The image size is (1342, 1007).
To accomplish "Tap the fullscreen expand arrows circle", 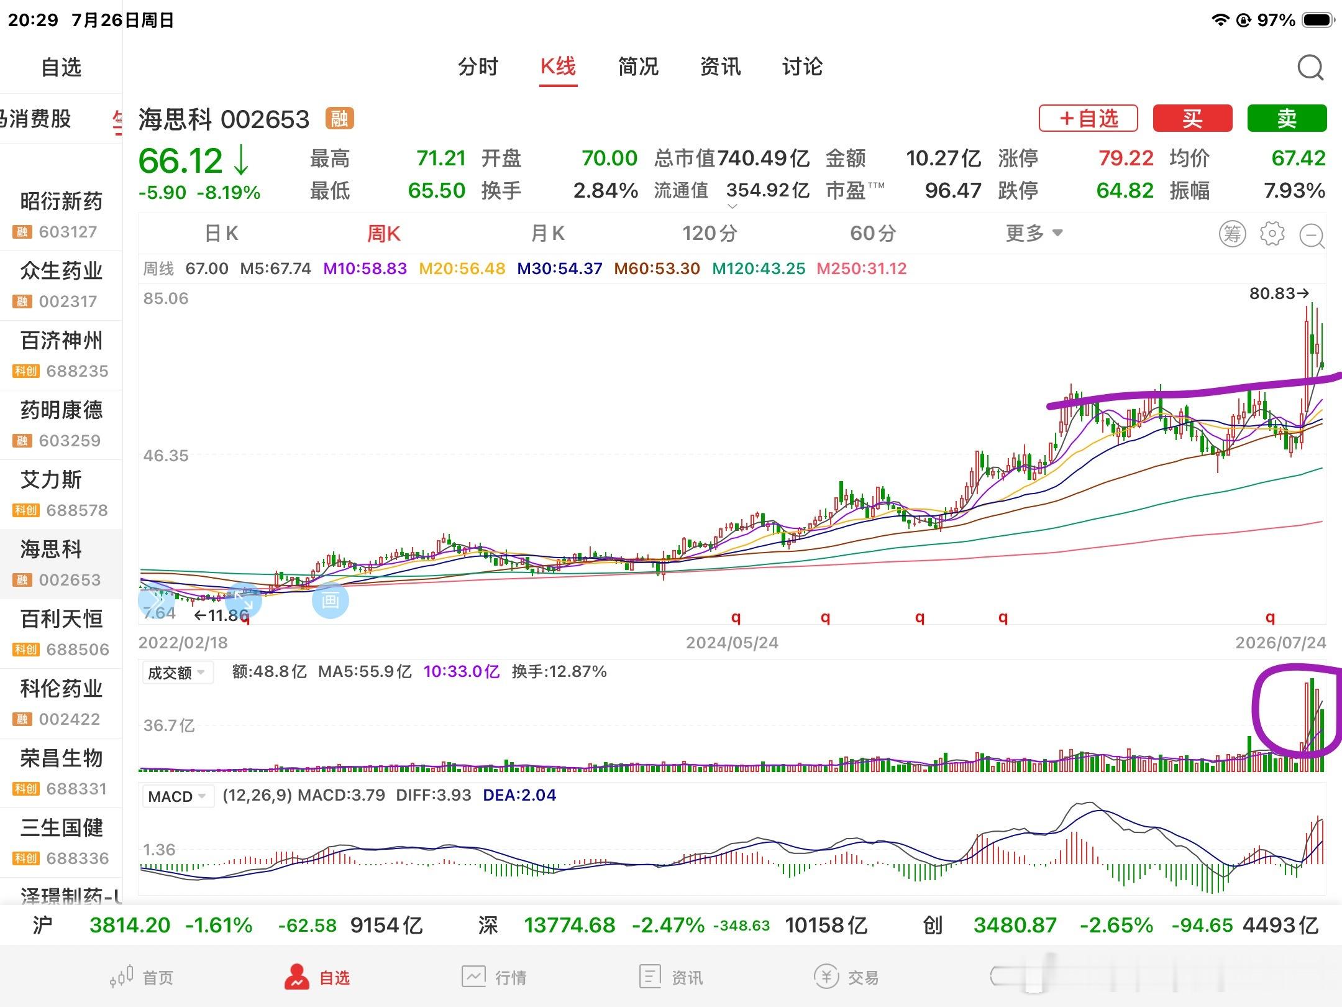I will point(243,600).
